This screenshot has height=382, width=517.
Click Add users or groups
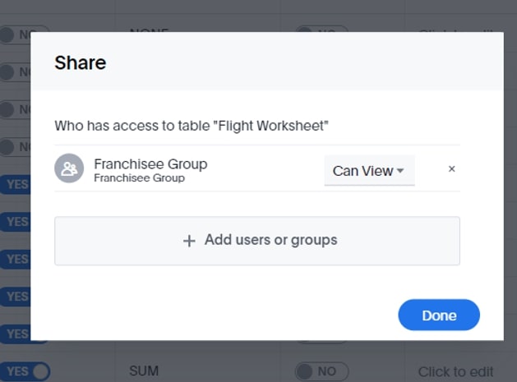coord(256,241)
